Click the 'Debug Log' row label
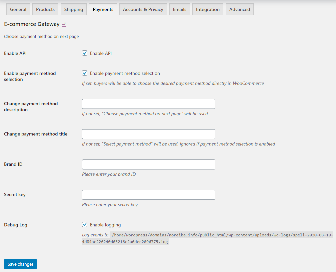Image resolution: width=336 pixels, height=272 pixels. (x=16, y=225)
